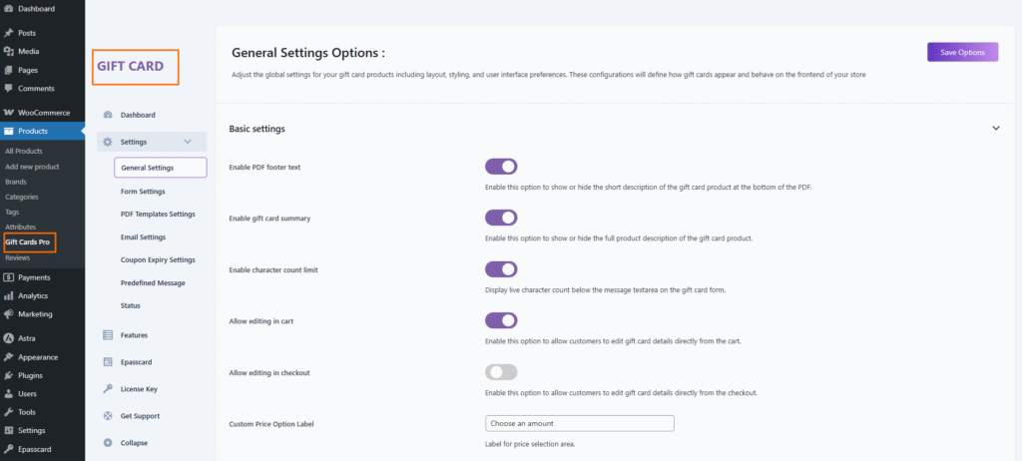
Task: Click the Save Options button
Action: [962, 52]
